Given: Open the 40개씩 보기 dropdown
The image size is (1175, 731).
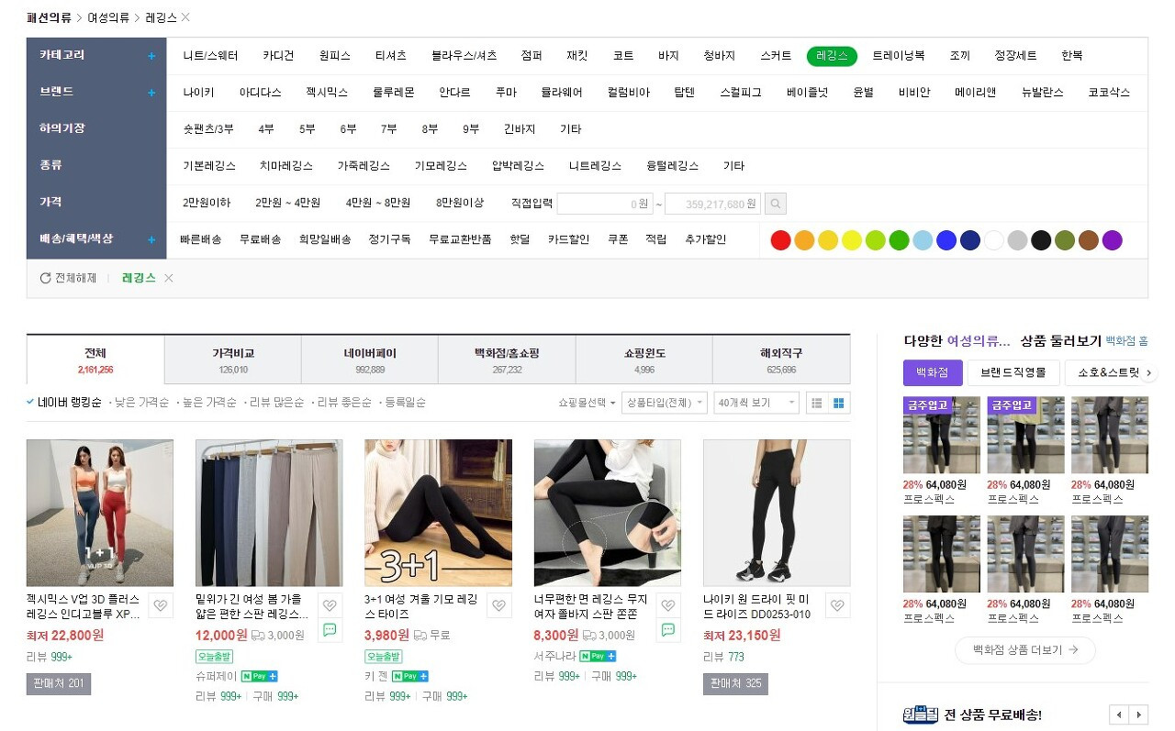Looking at the screenshot, I should pos(757,403).
